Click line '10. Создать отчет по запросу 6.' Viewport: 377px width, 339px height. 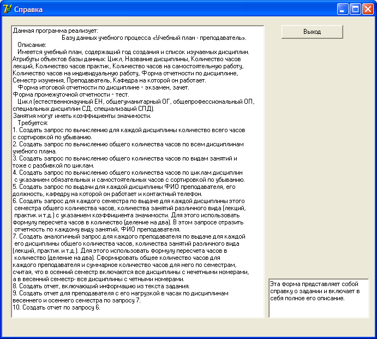pos(56,307)
